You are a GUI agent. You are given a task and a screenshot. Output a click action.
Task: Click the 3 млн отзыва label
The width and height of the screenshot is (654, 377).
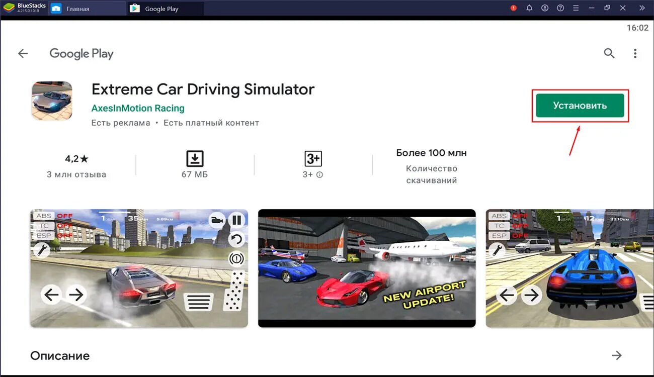(76, 175)
